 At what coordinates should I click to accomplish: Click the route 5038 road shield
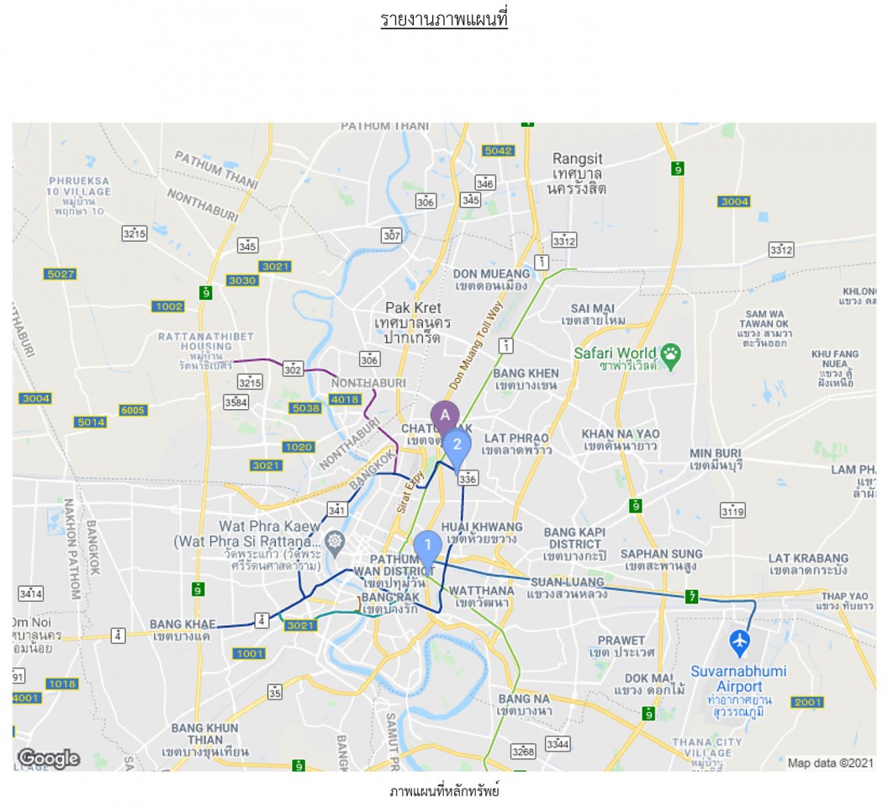[x=306, y=407]
